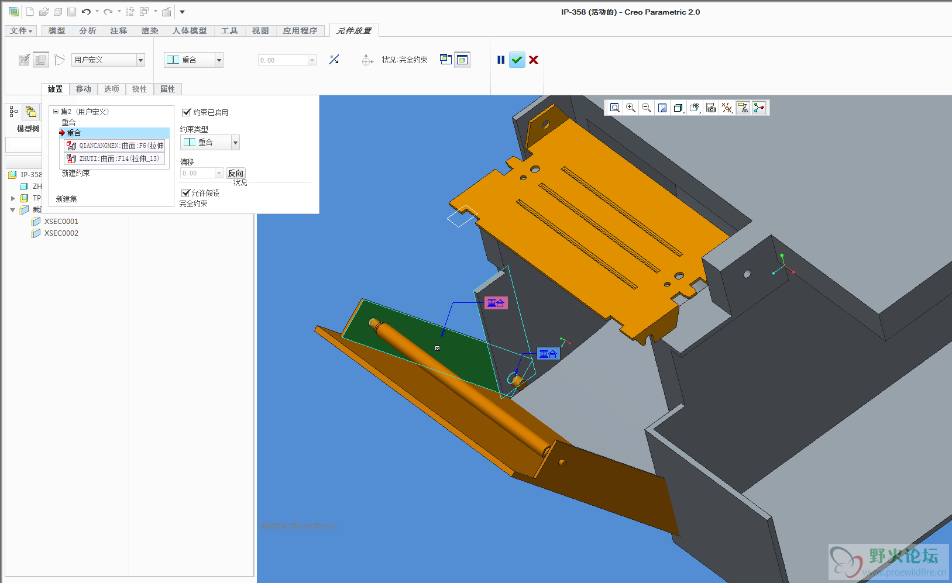The image size is (952, 583).
Task: Open the view manager camera icon
Action: (711, 108)
